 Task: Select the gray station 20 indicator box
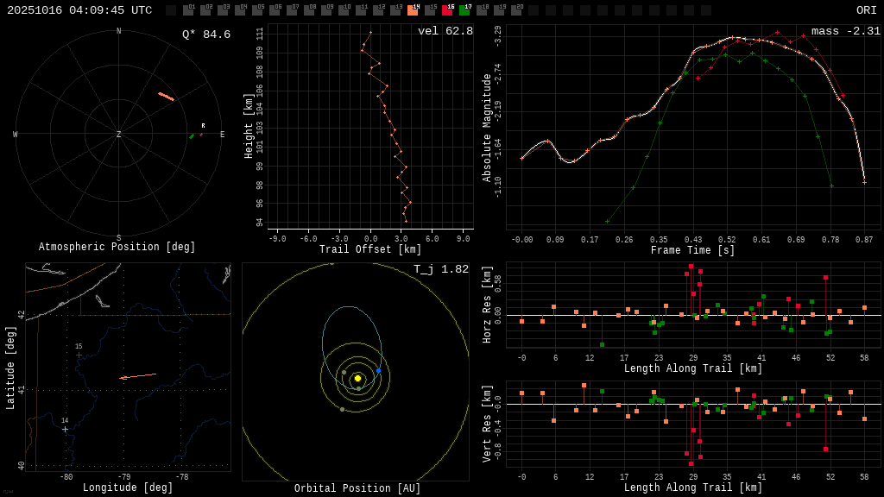click(516, 10)
